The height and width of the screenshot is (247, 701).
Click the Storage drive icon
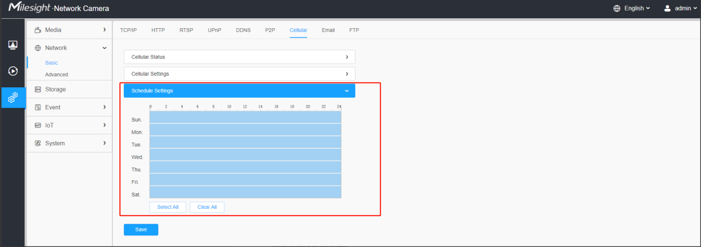coord(38,90)
